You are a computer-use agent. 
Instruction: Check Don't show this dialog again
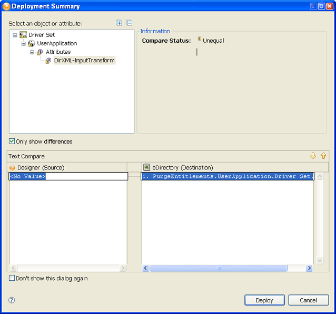(12, 278)
